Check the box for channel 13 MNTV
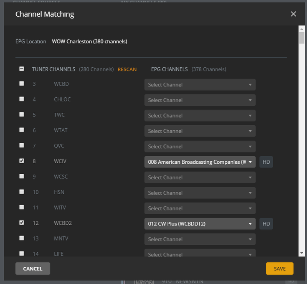Image resolution: width=307 pixels, height=284 pixels. pos(22,238)
